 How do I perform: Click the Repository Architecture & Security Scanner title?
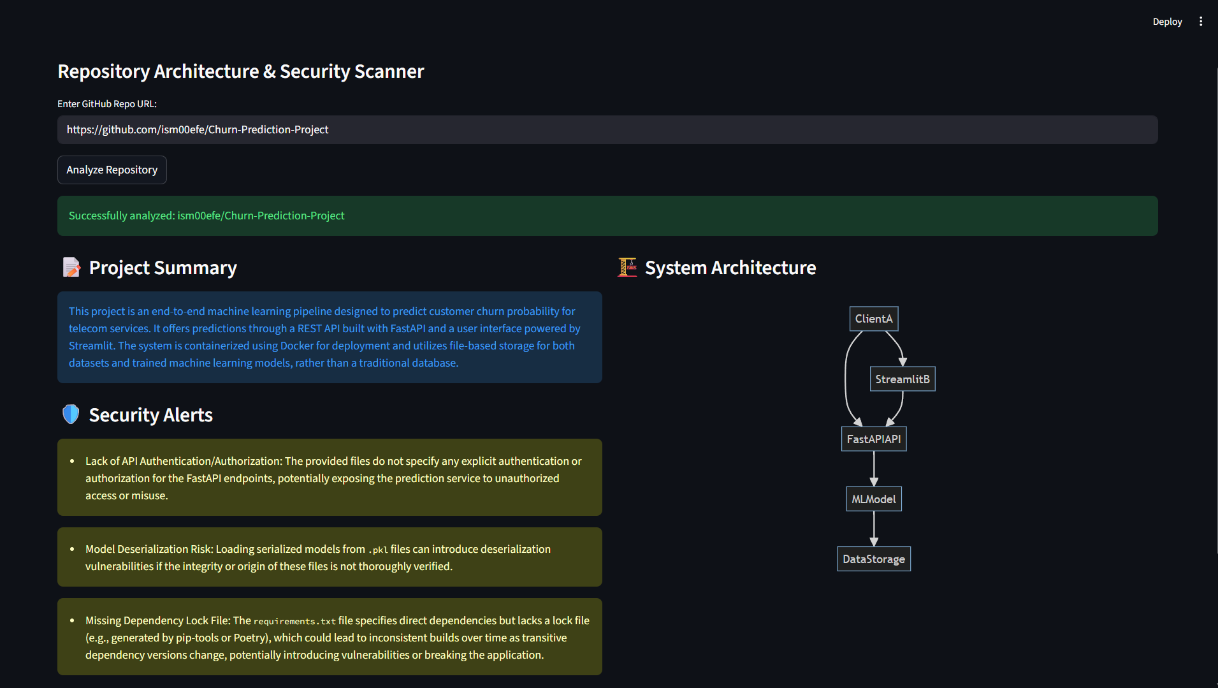click(x=241, y=71)
